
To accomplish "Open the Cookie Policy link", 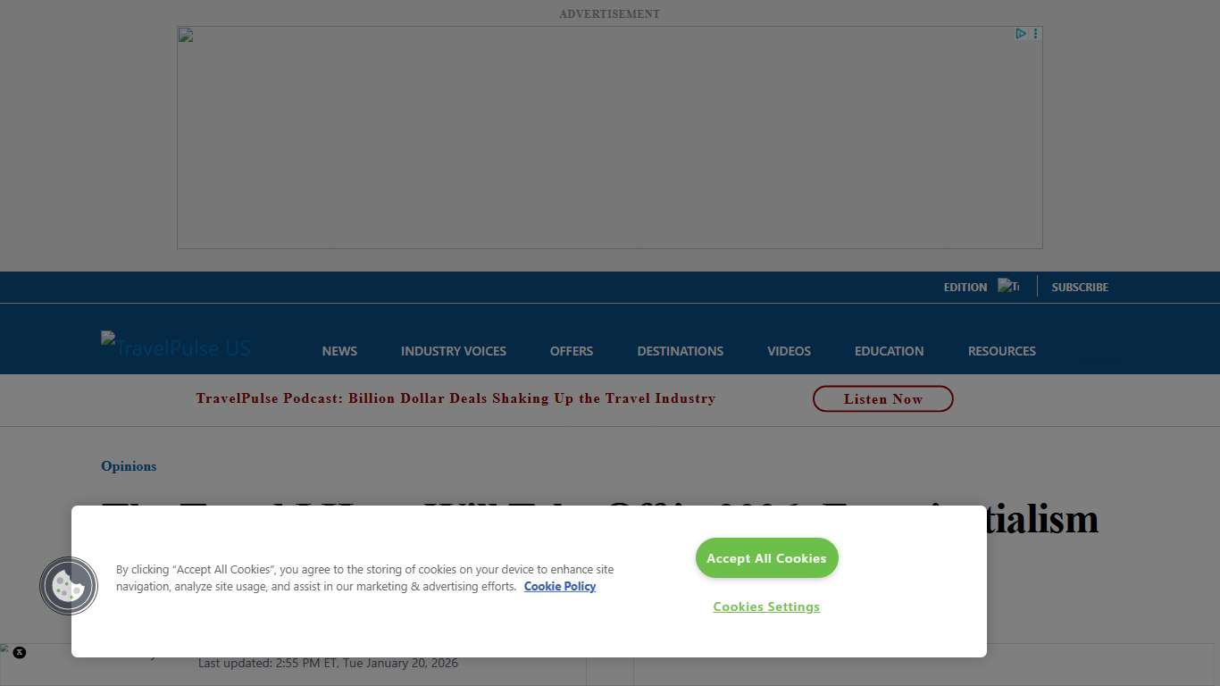I will [560, 586].
